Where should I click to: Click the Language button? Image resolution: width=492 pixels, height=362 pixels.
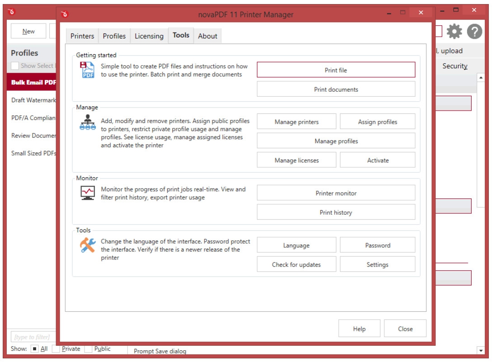coord(297,245)
